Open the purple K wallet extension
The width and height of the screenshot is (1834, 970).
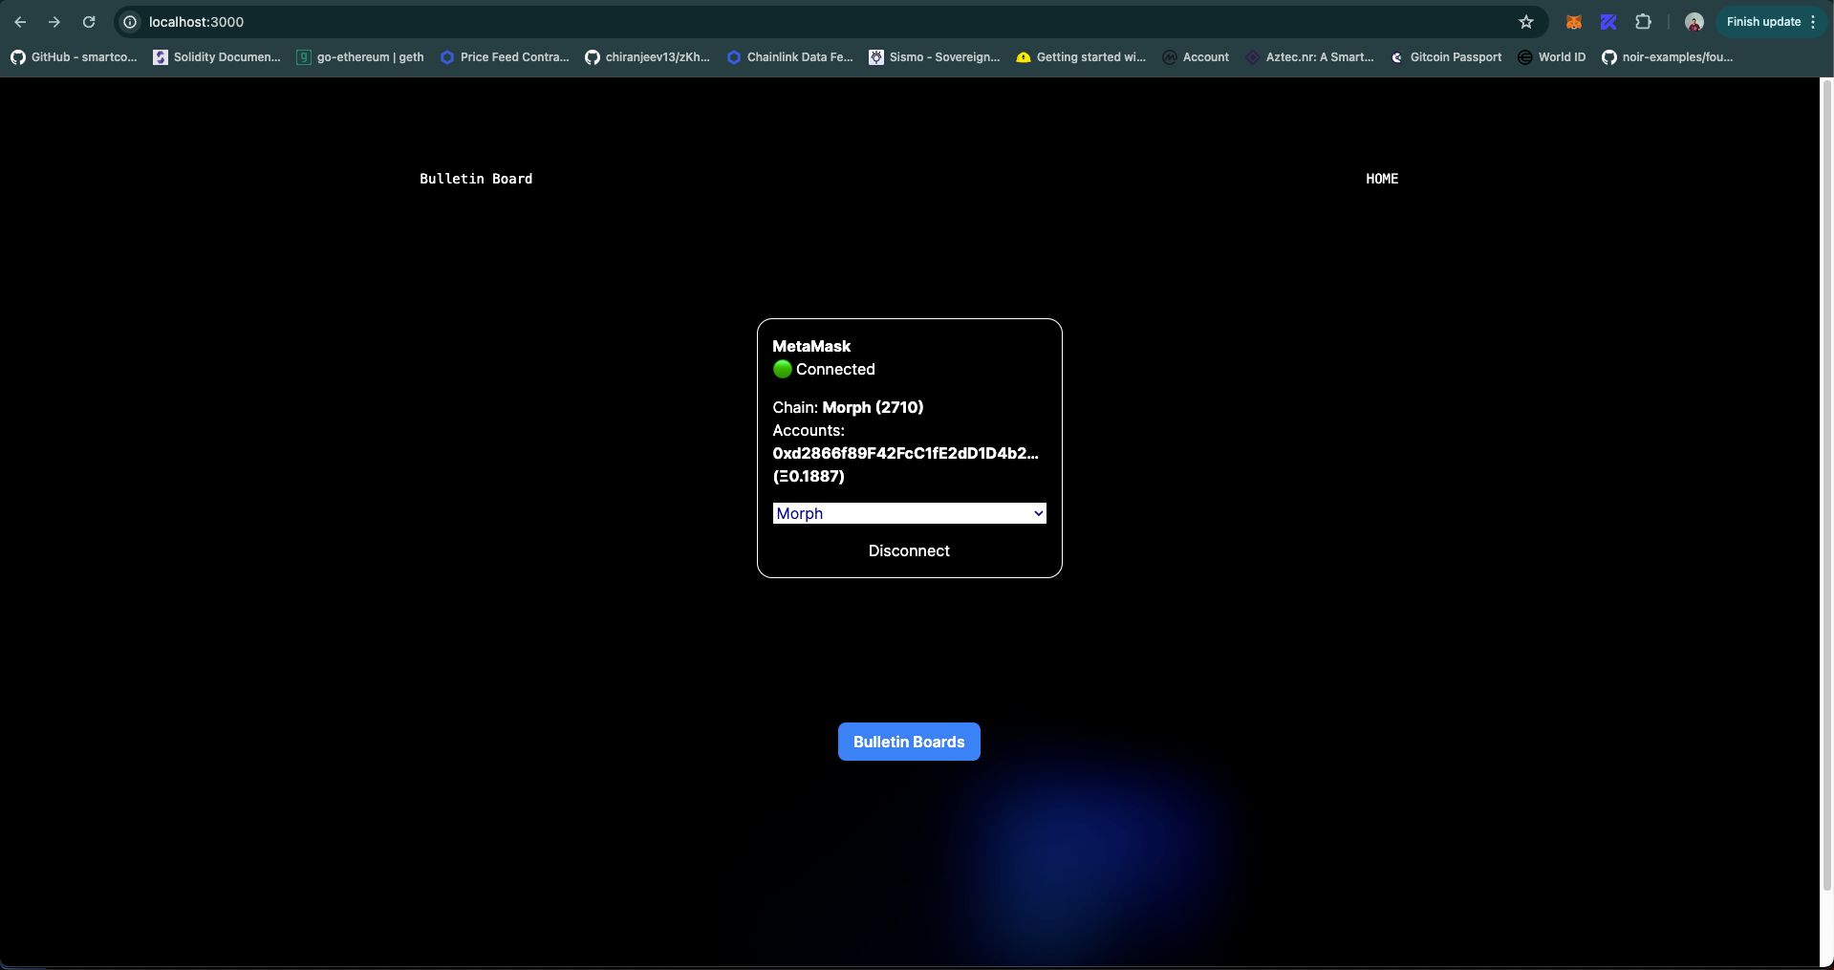[x=1608, y=22]
